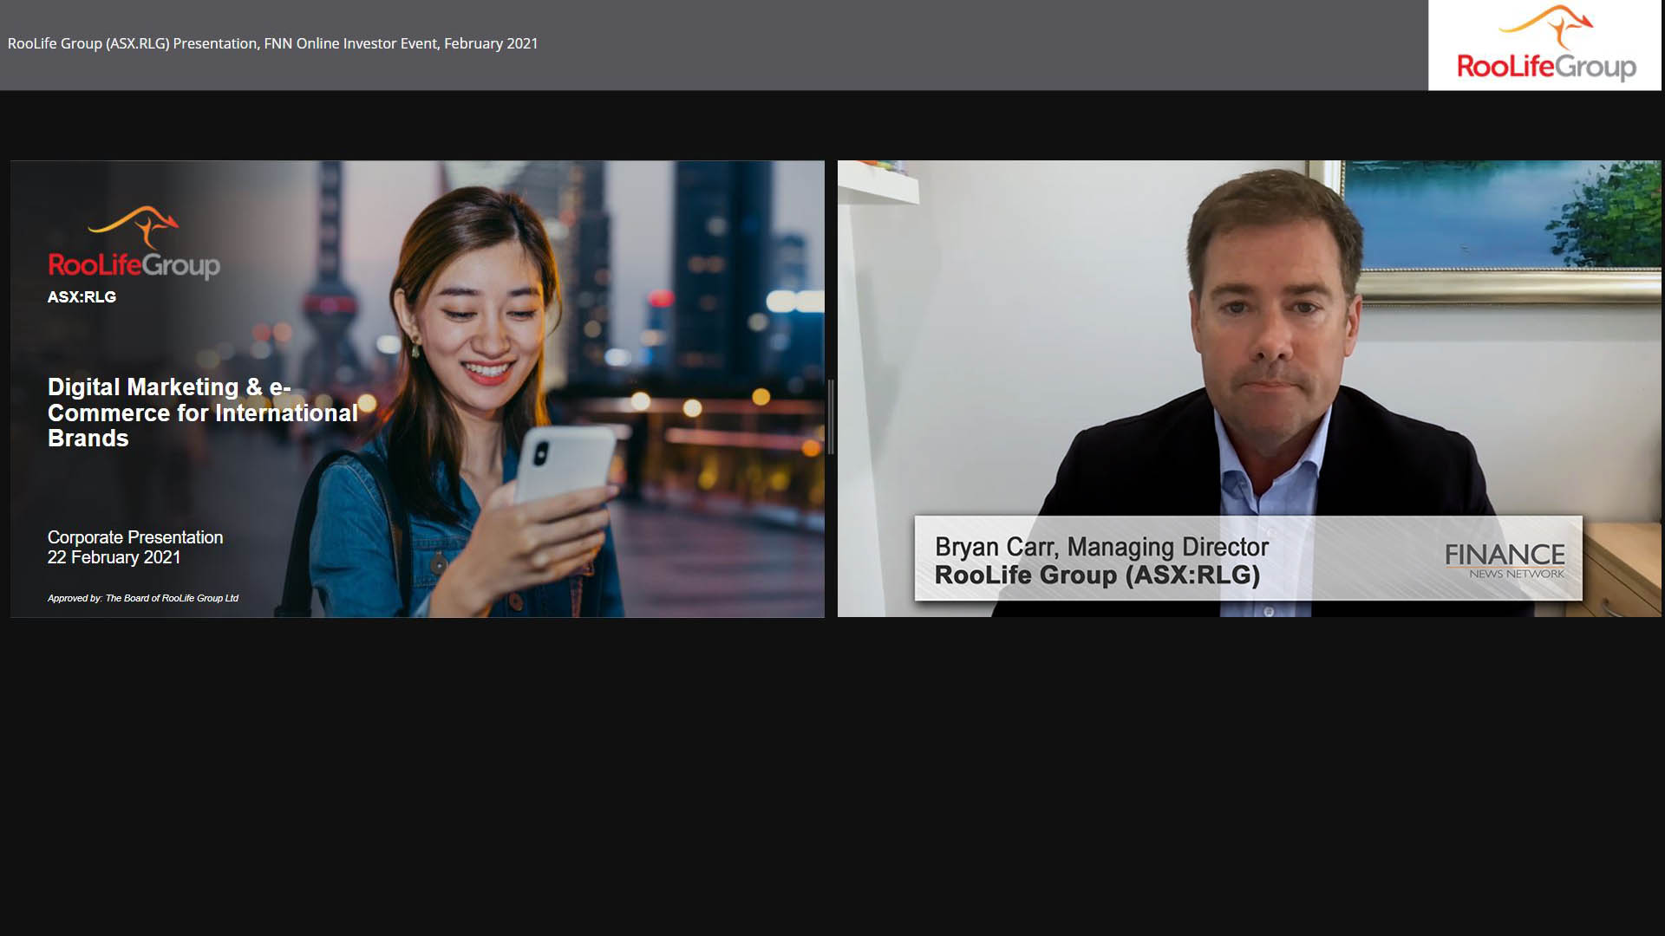
Task: Click 'Approved by: The Board' footnote
Action: point(143,598)
